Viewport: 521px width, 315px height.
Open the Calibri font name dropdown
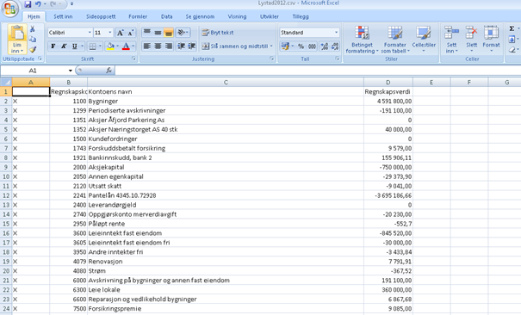tap(90, 33)
